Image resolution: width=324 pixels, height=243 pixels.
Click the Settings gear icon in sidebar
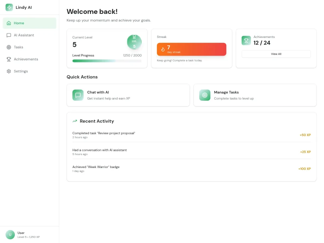pyautogui.click(x=9, y=71)
